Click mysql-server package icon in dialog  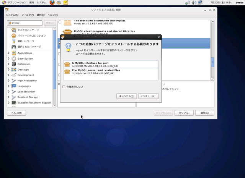(x=67, y=72)
